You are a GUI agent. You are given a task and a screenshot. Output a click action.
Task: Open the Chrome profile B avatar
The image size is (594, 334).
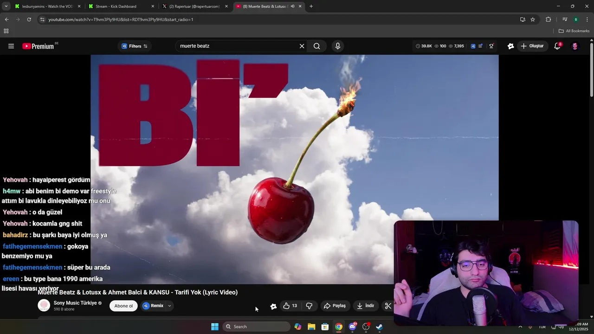point(576,19)
